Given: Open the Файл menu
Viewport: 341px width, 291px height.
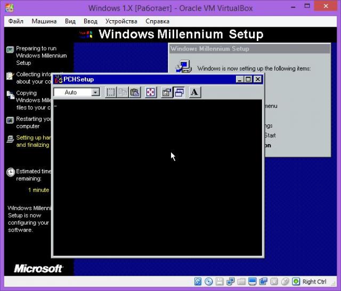Looking at the screenshot, I should coord(15,21).
